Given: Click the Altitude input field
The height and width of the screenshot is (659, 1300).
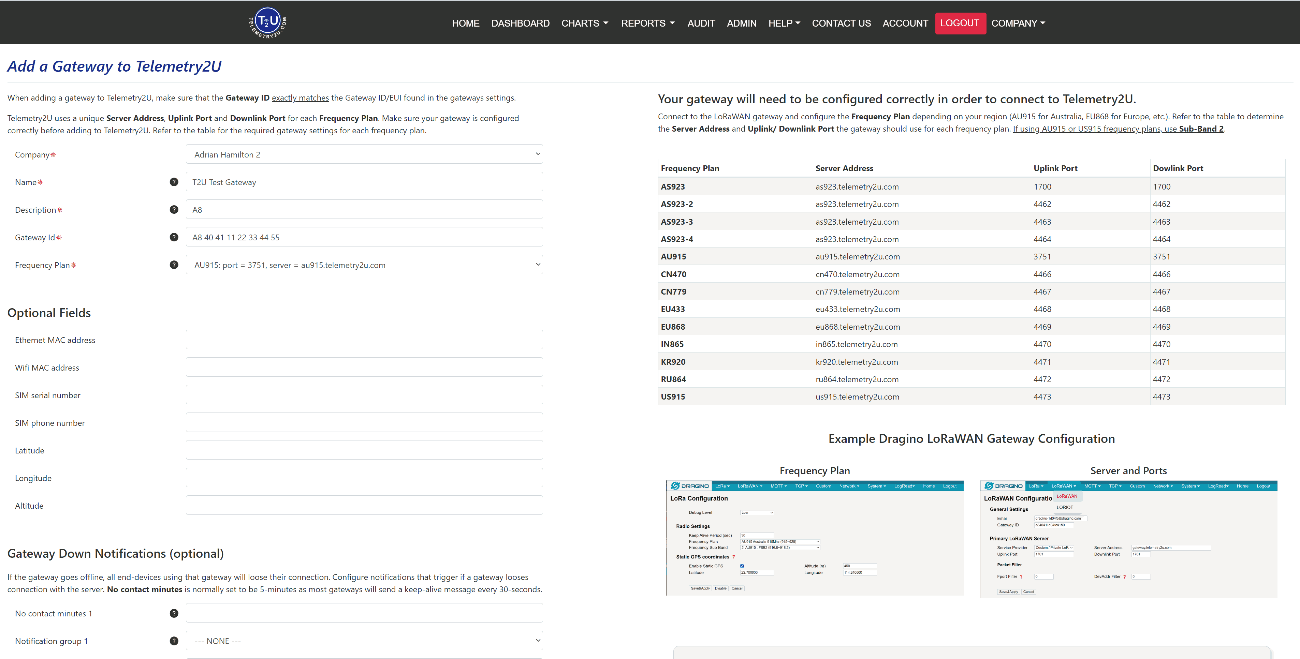Looking at the screenshot, I should coord(364,505).
